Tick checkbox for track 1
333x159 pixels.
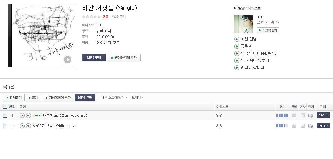(5, 116)
